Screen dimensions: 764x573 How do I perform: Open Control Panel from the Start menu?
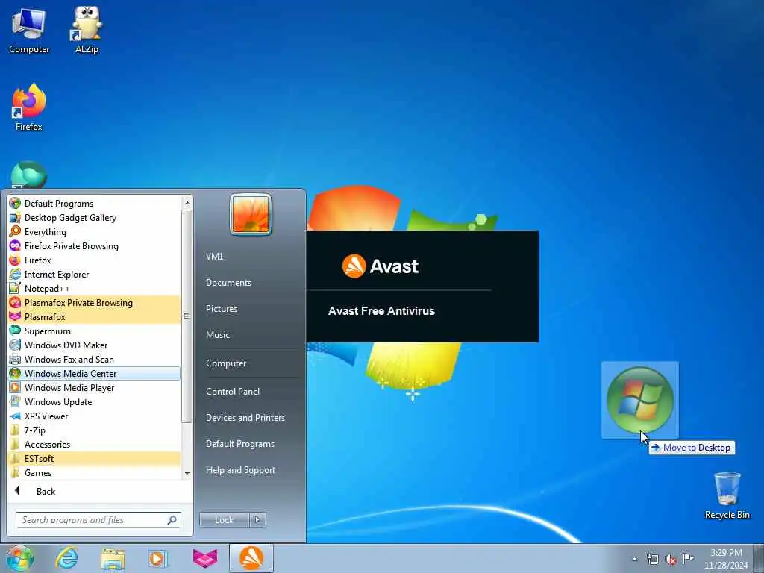233,391
